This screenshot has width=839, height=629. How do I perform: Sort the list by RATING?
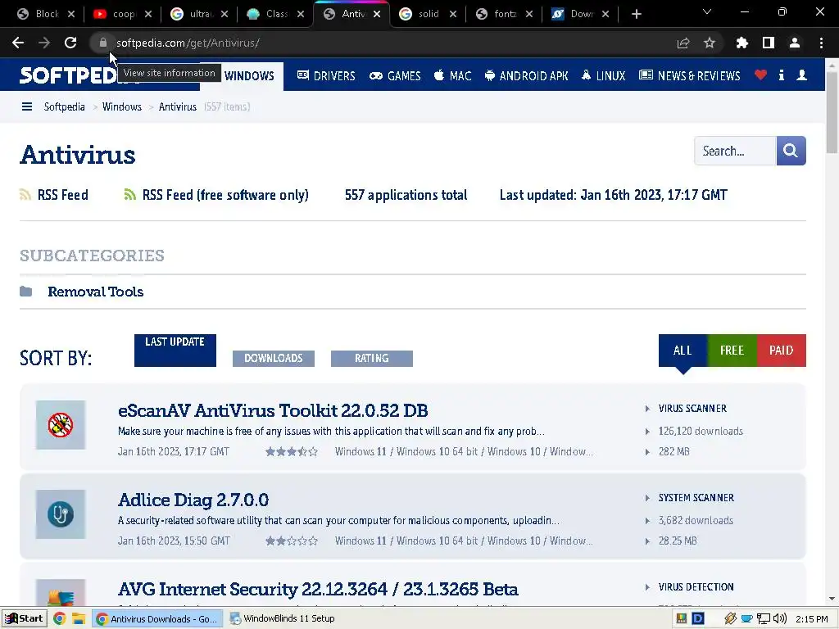(x=372, y=359)
